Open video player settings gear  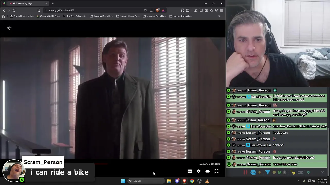click(x=199, y=171)
